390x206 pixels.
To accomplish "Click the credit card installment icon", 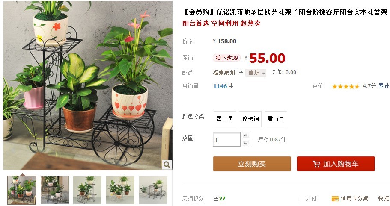I will [x=335, y=199].
